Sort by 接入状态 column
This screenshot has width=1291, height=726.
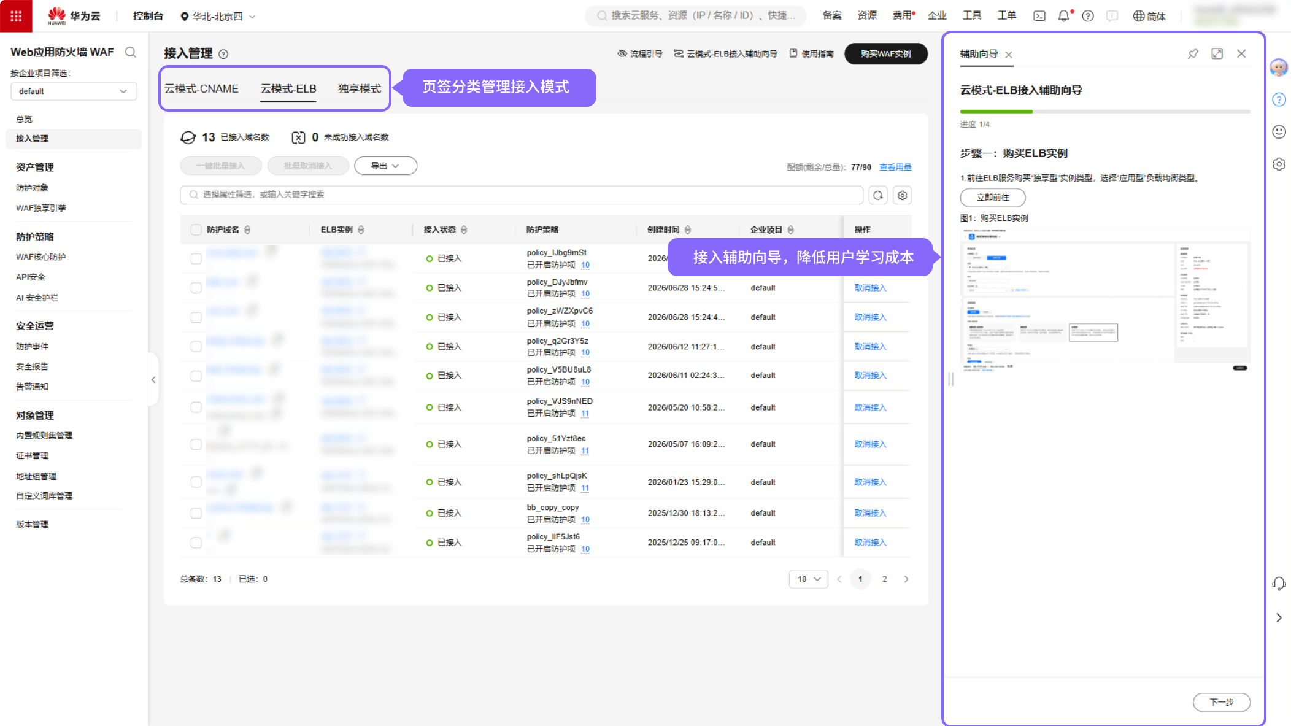pos(464,230)
